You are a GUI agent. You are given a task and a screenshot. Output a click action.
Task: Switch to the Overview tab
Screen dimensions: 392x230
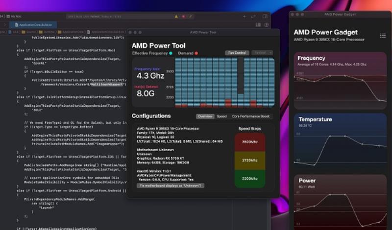(x=205, y=116)
